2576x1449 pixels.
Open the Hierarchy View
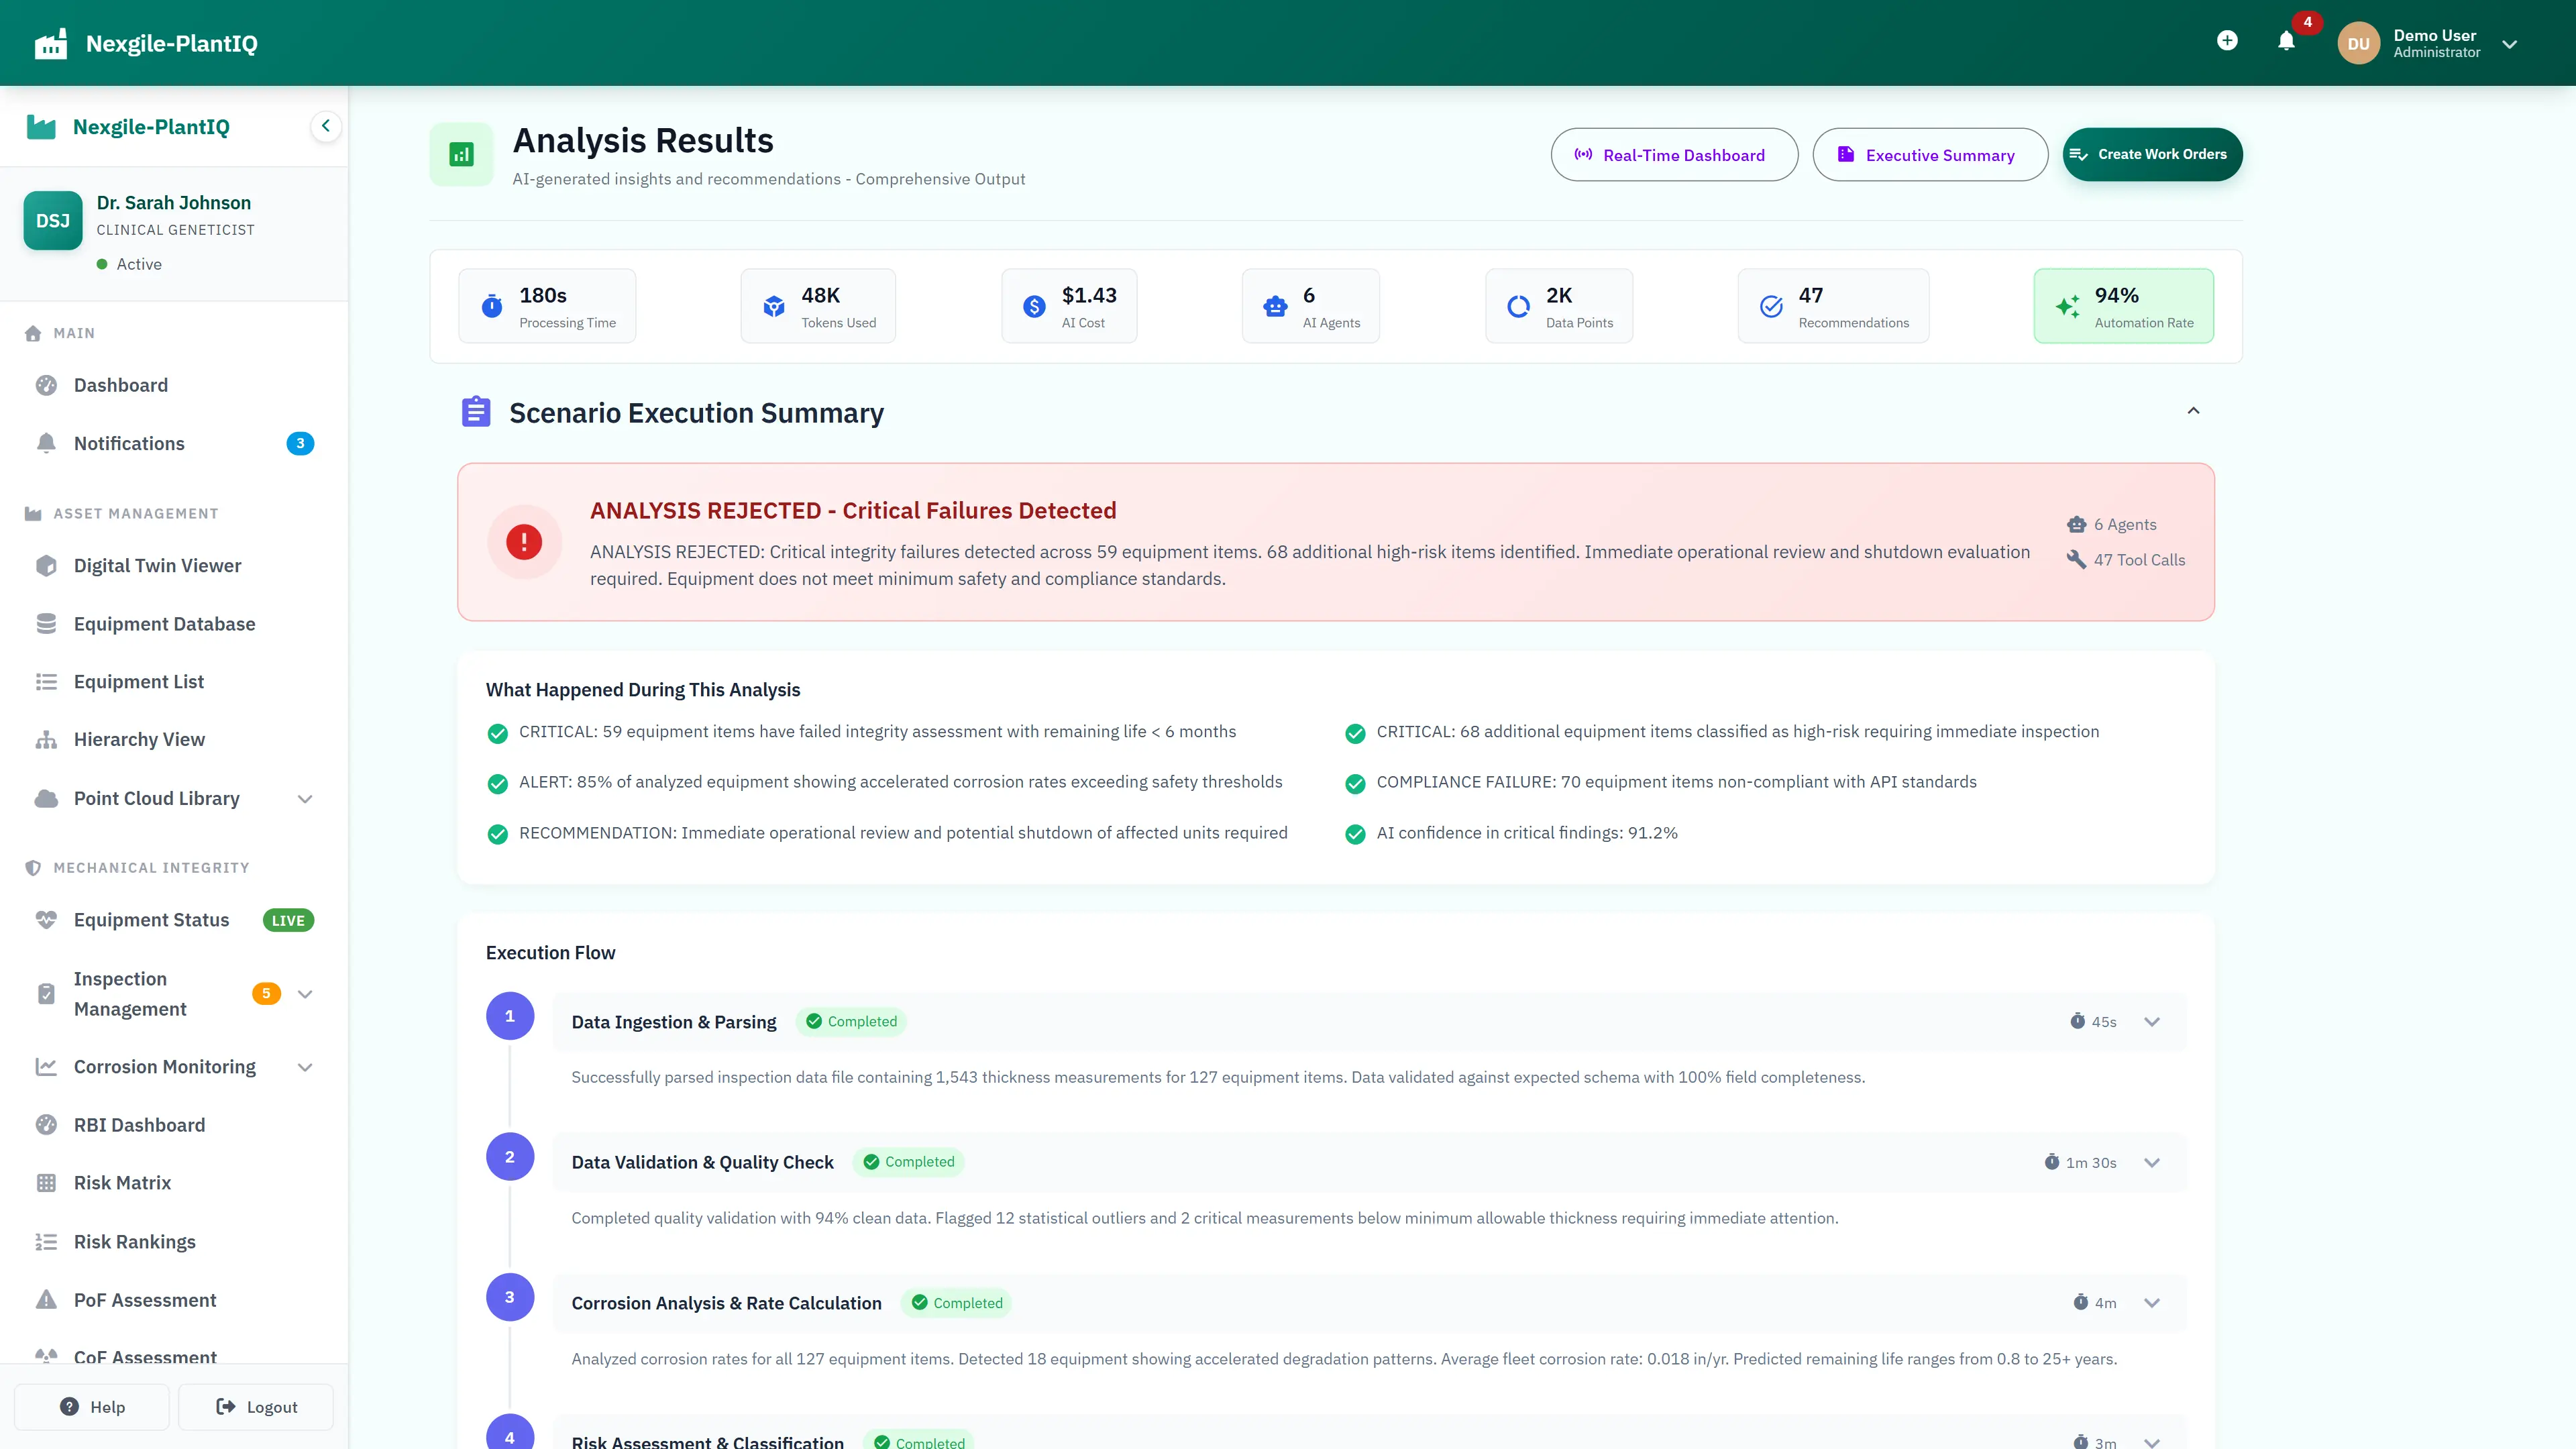click(141, 739)
